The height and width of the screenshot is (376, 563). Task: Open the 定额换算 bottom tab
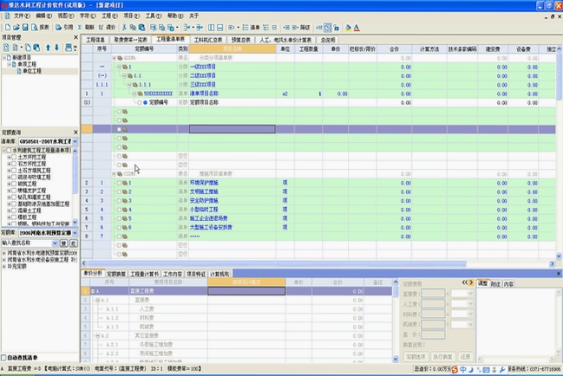pyautogui.click(x=116, y=274)
